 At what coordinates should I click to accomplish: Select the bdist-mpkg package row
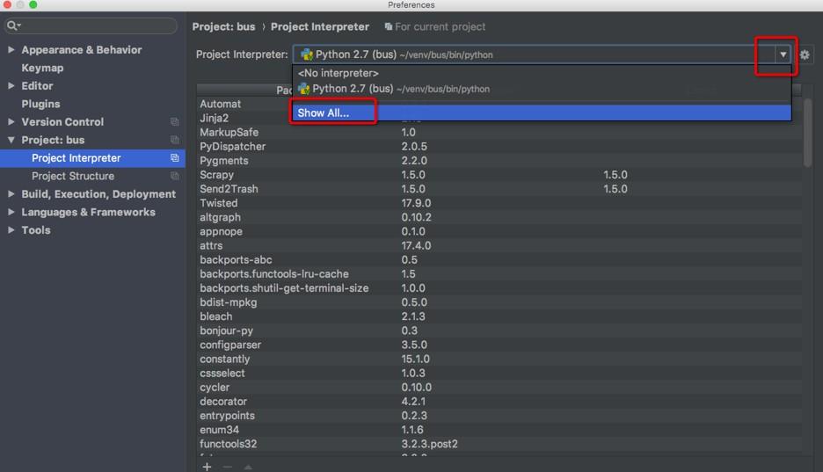point(499,302)
